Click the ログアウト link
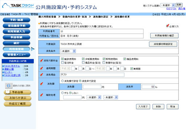Viewport: 186px width, 139px height. [171, 9]
